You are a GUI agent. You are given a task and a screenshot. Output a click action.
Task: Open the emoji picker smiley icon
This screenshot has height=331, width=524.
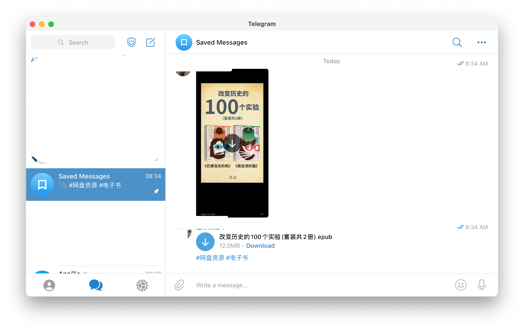(x=461, y=285)
